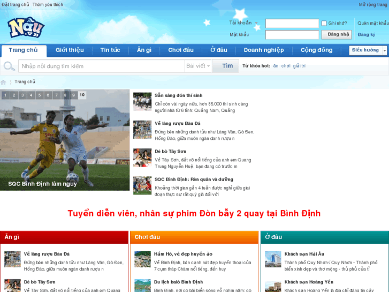Focus the Tài khoản username field
The image size is (389, 292).
coord(292,24)
